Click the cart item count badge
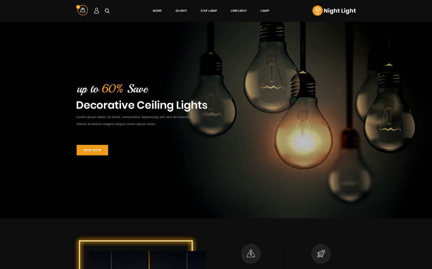432x269 pixels. click(78, 7)
